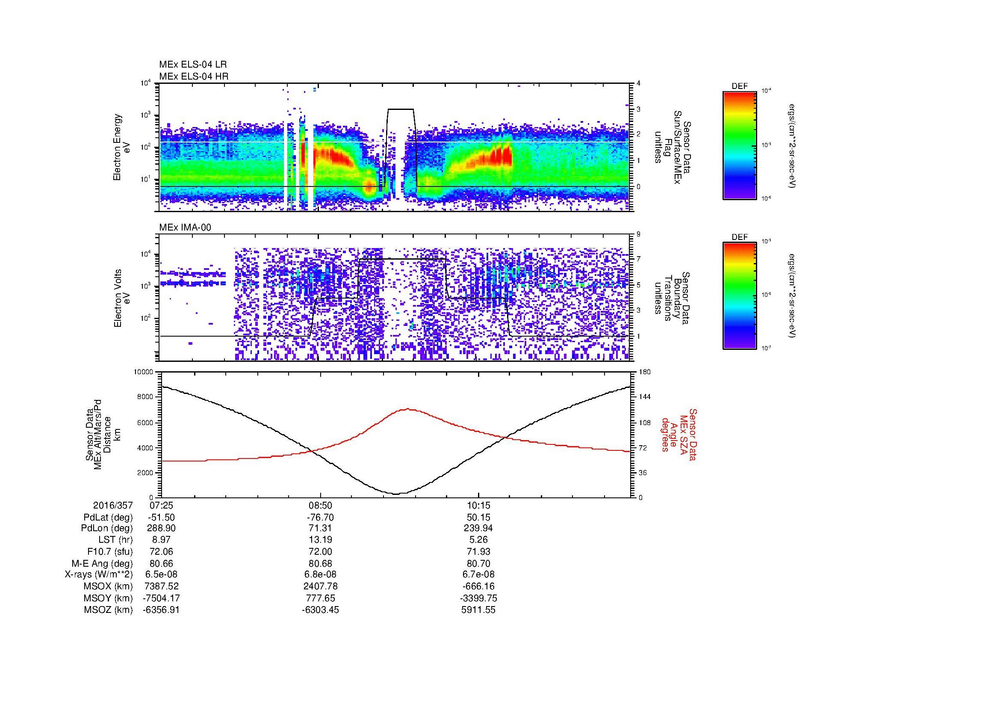Click the 2016/357 date label
This screenshot has height=707, width=1000.
click(x=112, y=506)
